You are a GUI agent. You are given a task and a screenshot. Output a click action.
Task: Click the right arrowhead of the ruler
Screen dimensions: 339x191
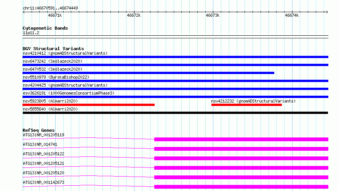tap(327, 12)
